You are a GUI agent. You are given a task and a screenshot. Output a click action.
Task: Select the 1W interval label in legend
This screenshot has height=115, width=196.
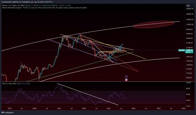point(19,5)
